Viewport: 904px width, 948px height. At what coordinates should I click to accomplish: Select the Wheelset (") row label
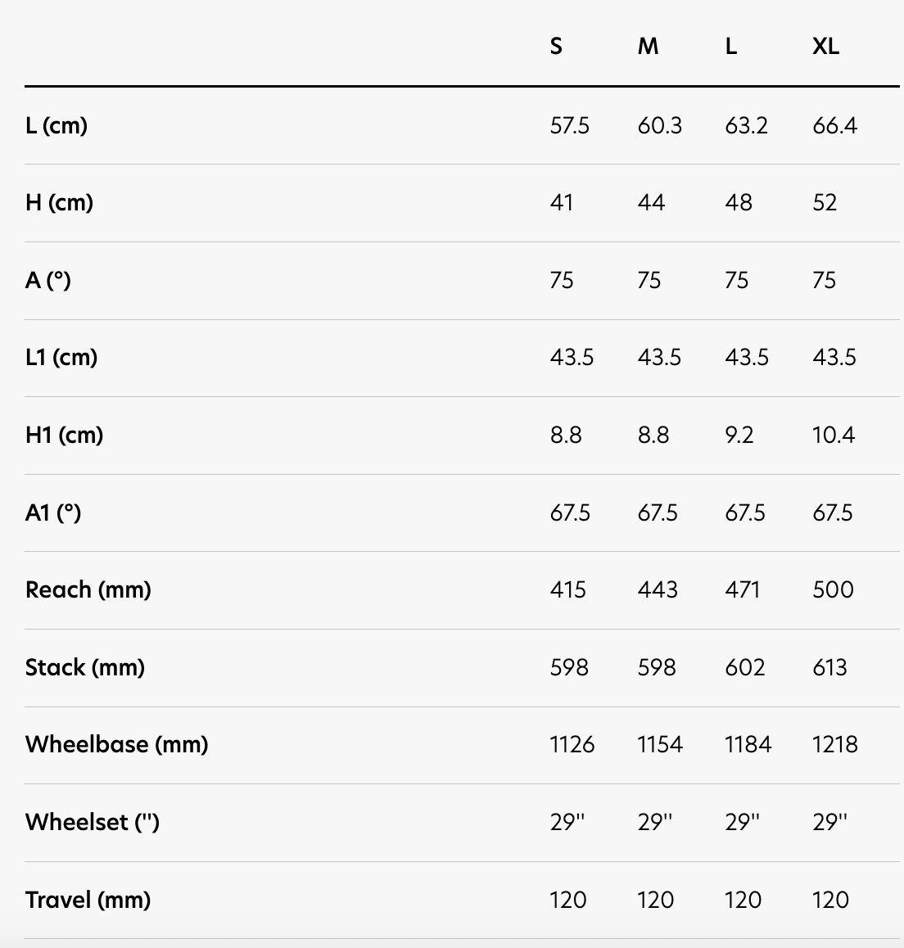point(93,823)
